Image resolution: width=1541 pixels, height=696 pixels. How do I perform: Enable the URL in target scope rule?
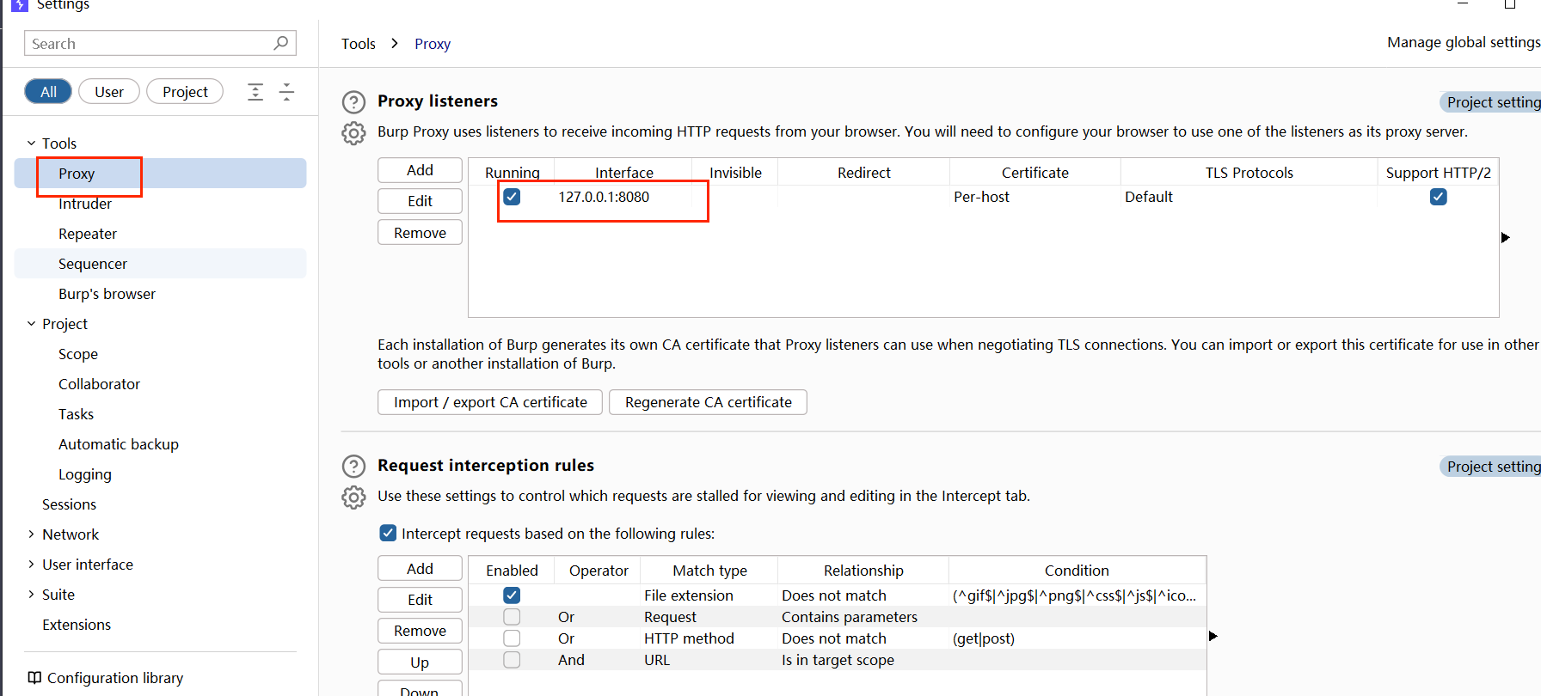point(512,660)
